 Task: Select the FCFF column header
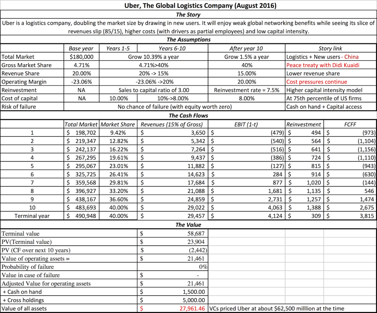350,124
